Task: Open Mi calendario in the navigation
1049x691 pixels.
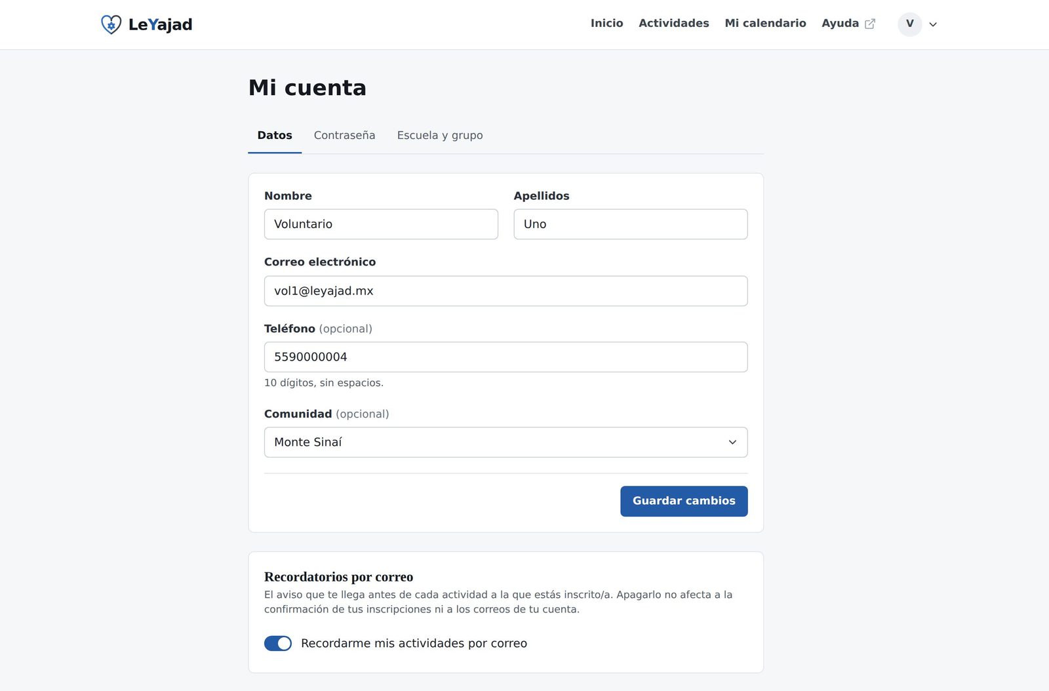Action: (765, 24)
